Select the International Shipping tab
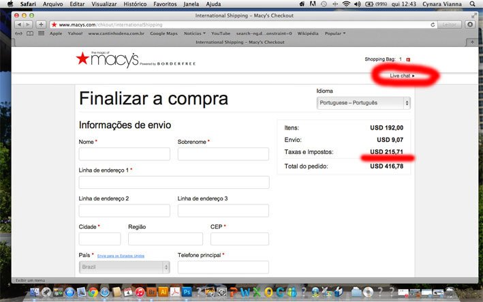The image size is (483, 302). tap(240, 42)
